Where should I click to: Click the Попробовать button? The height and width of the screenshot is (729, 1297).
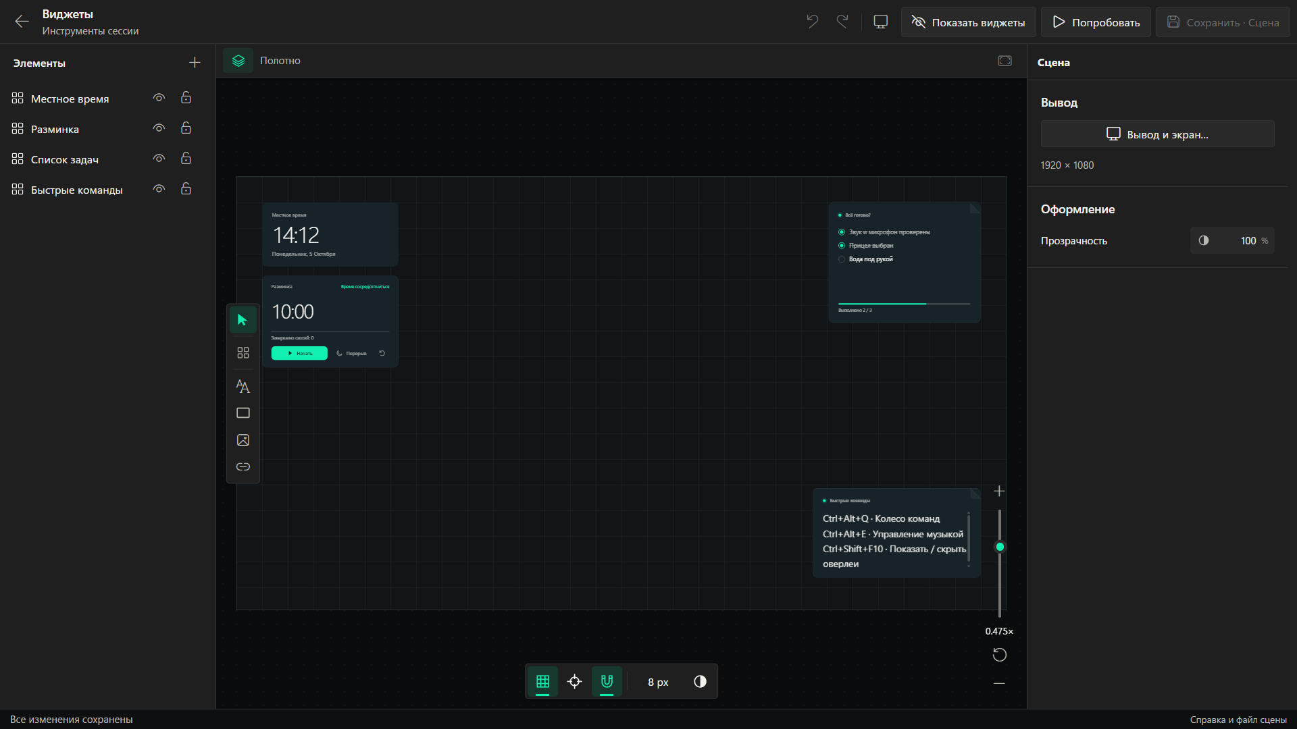(1096, 22)
